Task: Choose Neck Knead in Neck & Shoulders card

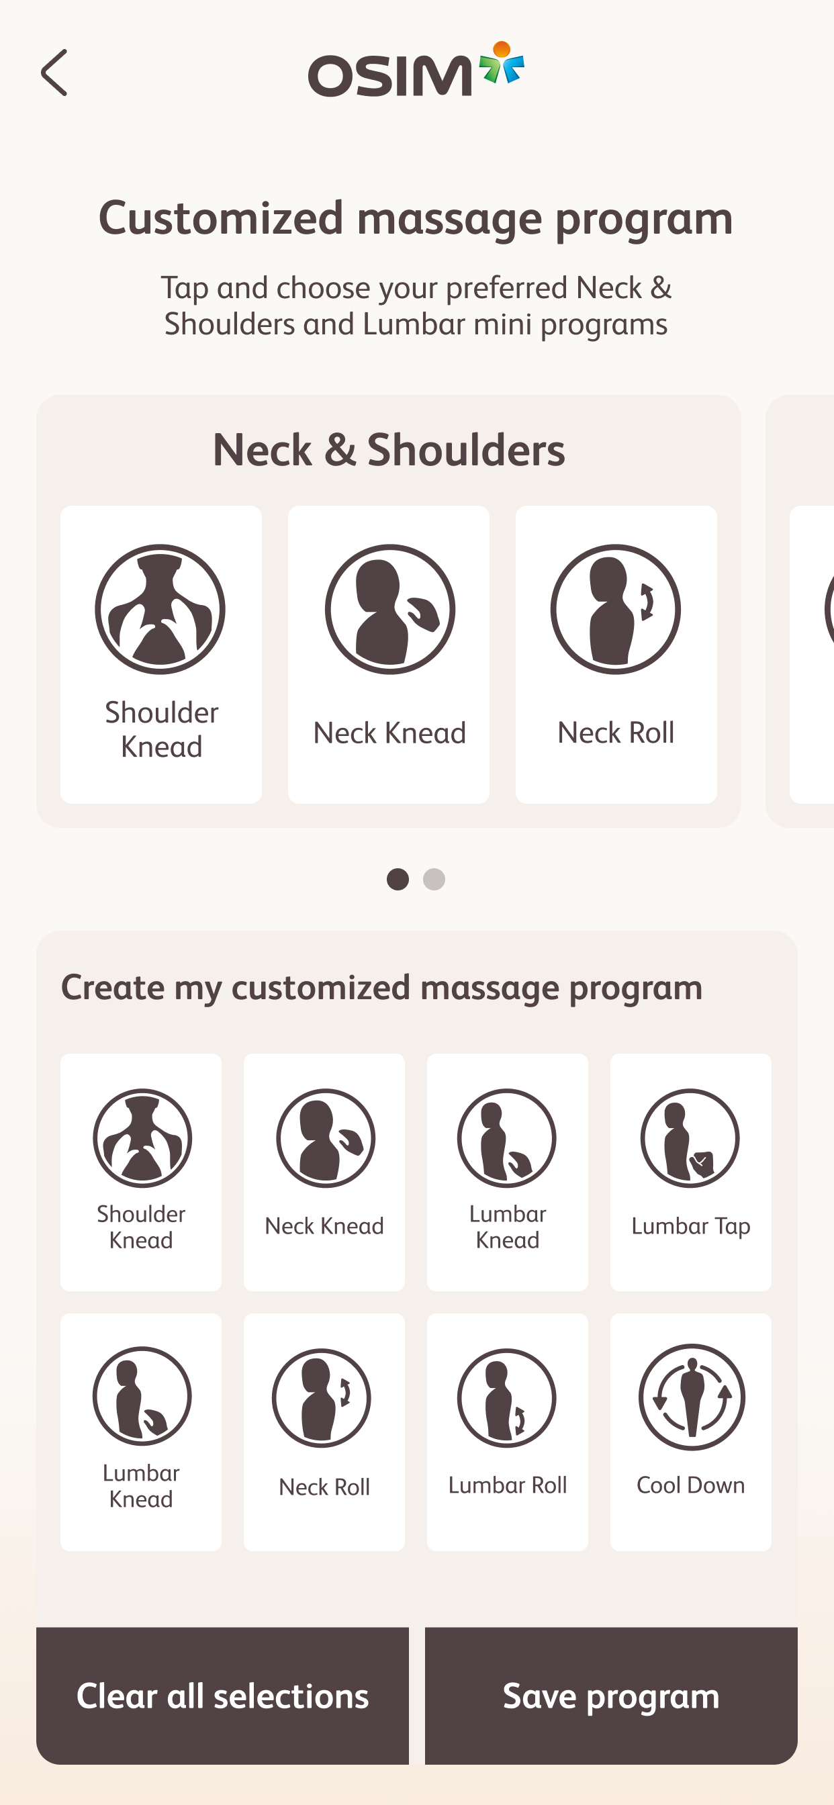Action: [389, 655]
